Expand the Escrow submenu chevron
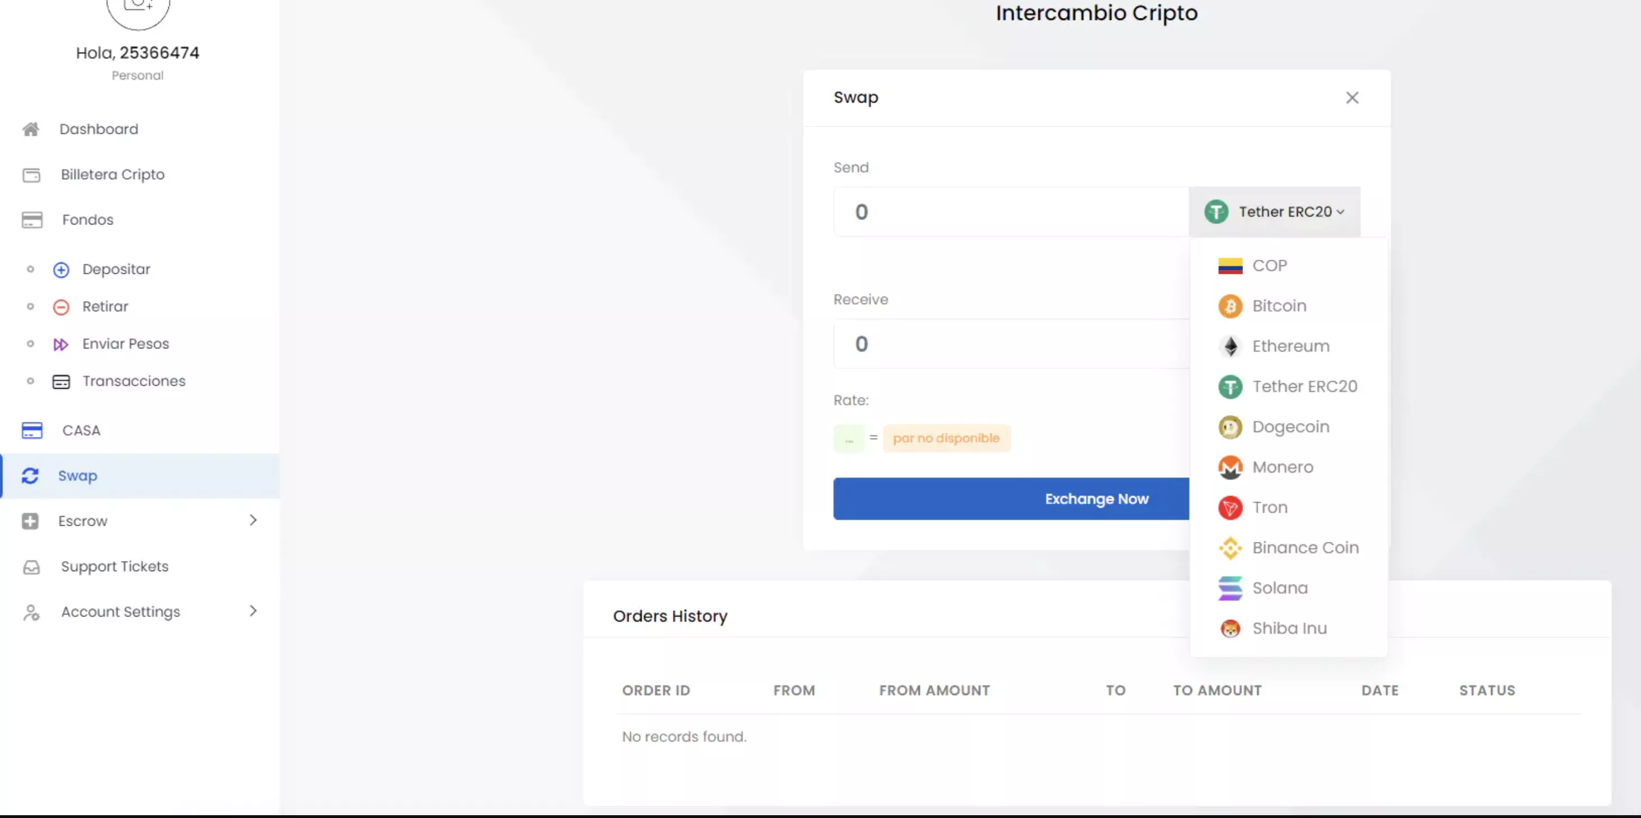Screen dimensions: 1641x818 tap(253, 521)
